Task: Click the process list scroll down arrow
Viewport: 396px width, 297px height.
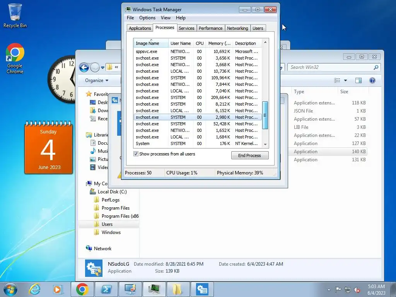Action: [x=265, y=145]
